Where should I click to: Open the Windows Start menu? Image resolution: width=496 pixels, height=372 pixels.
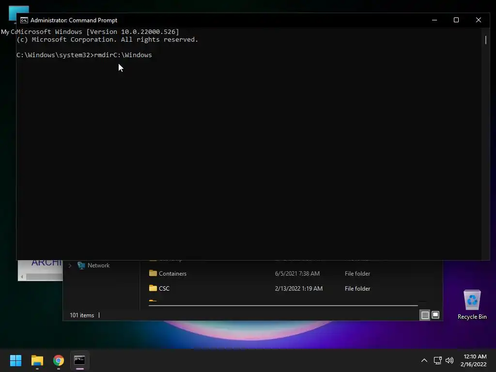[x=15, y=360]
